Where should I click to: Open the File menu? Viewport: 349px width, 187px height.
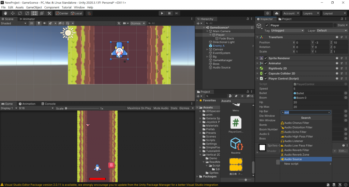pos(3,7)
